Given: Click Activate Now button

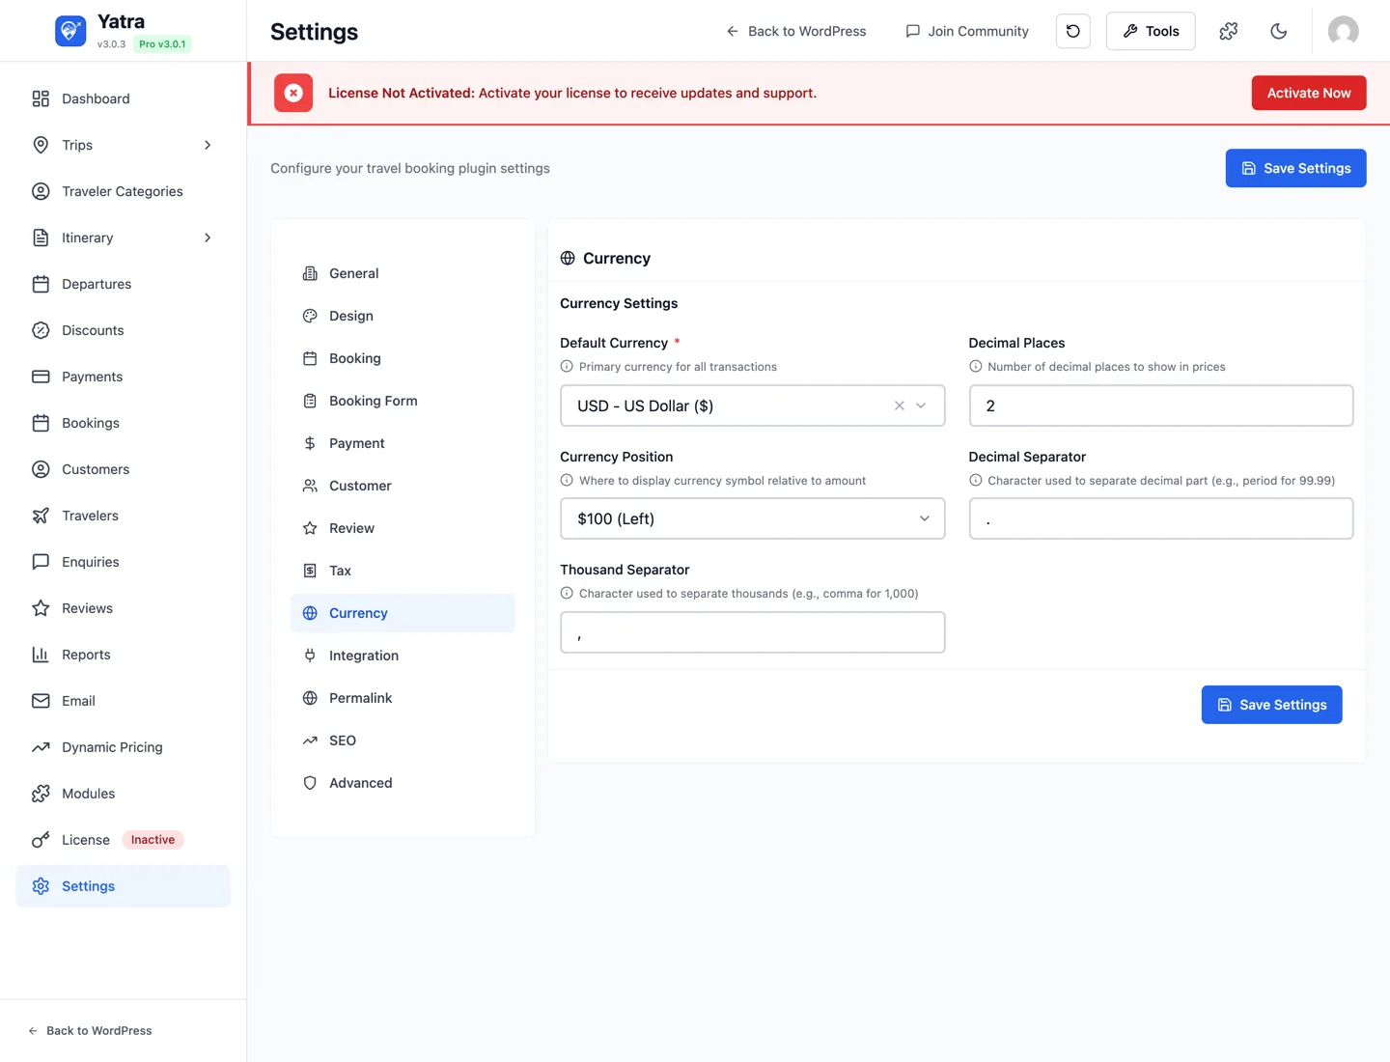Looking at the screenshot, I should [1309, 93].
